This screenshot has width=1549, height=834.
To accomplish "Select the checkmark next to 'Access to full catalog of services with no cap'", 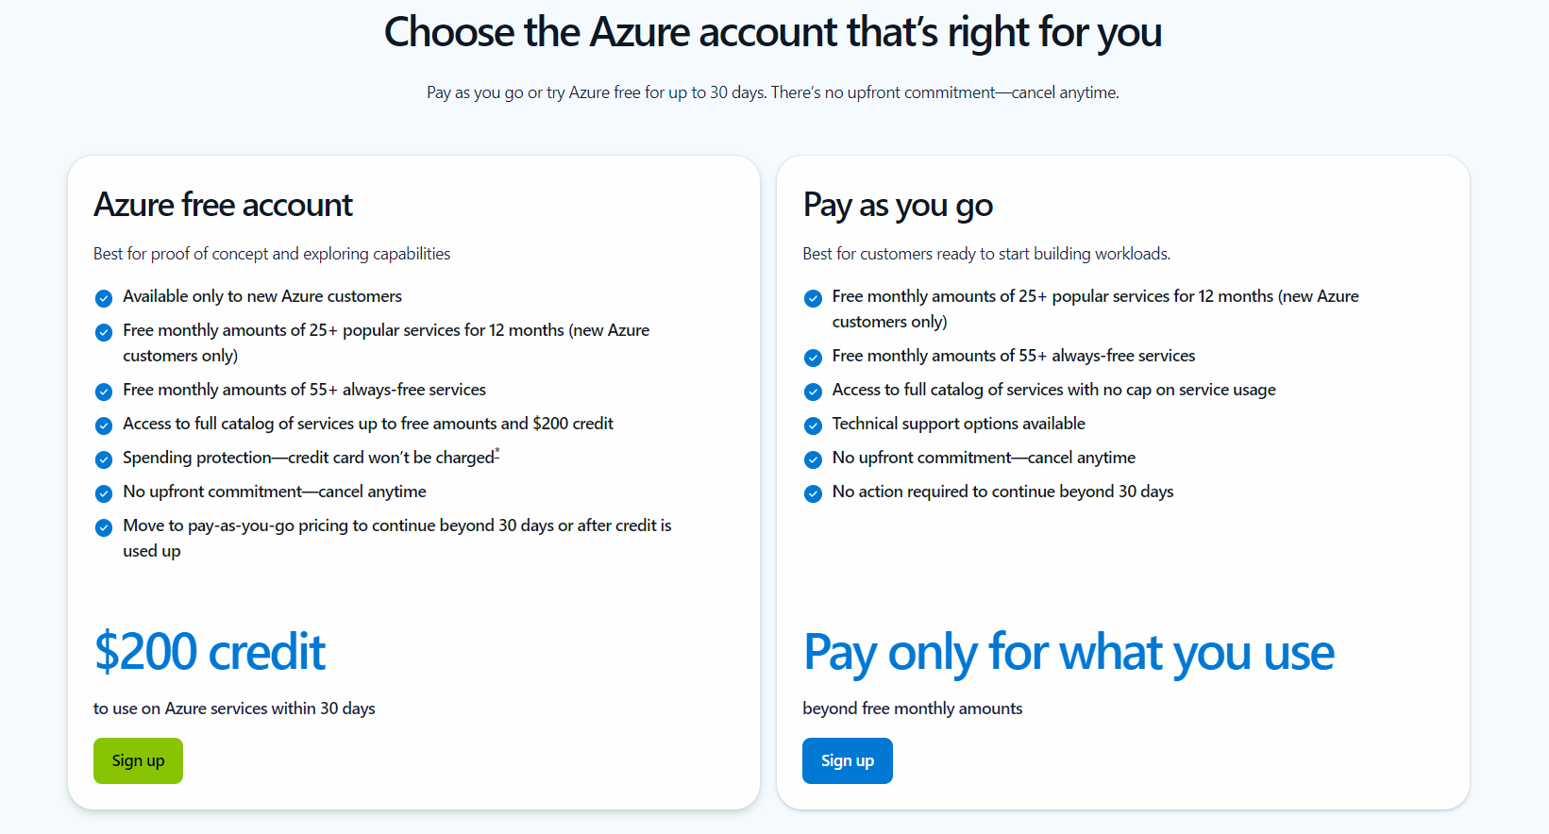I will coord(814,391).
